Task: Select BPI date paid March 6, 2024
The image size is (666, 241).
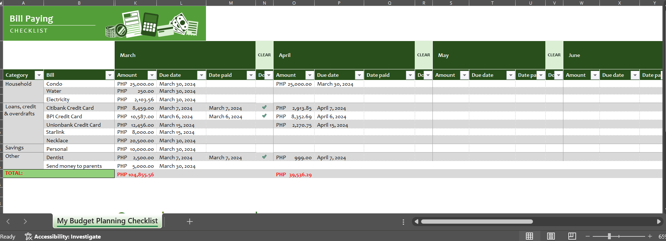Action: click(x=231, y=116)
